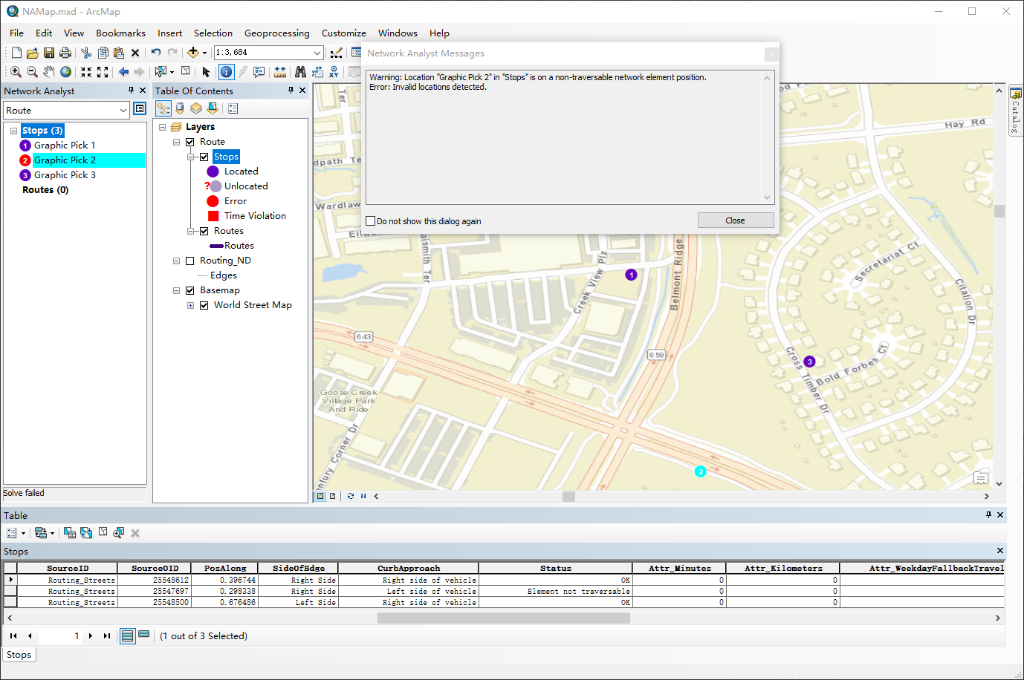Open the Find binoculars tool

tap(300, 72)
